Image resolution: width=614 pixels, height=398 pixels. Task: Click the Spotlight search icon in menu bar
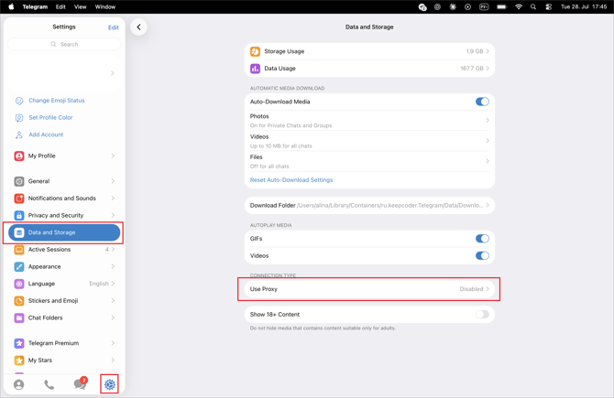(533, 6)
